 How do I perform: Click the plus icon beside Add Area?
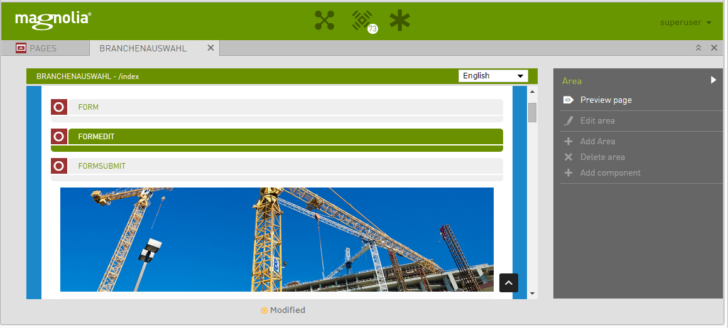(568, 141)
